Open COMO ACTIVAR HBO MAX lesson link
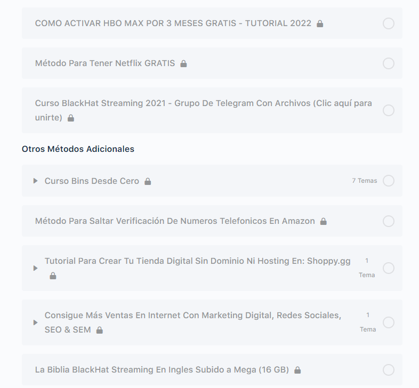419x388 pixels. pos(173,23)
